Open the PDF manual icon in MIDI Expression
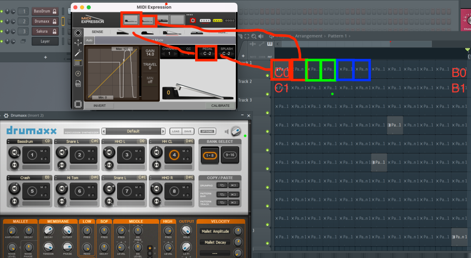Screen dimensions: 471x258 pyautogui.click(x=78, y=84)
